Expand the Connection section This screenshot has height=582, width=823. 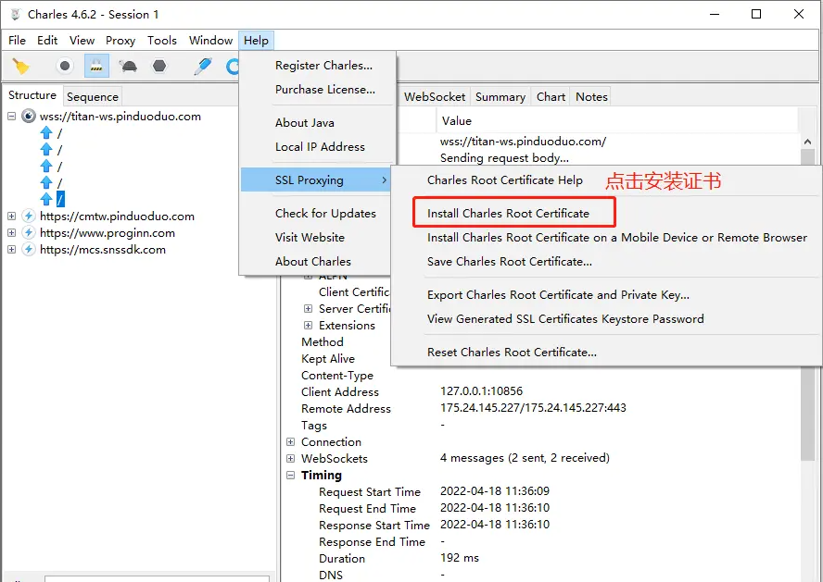(x=290, y=442)
